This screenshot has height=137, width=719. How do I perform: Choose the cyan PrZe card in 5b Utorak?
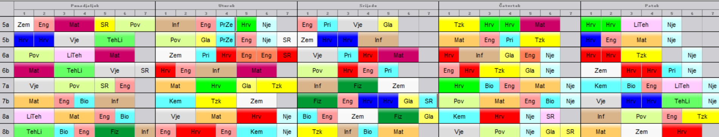(226, 40)
